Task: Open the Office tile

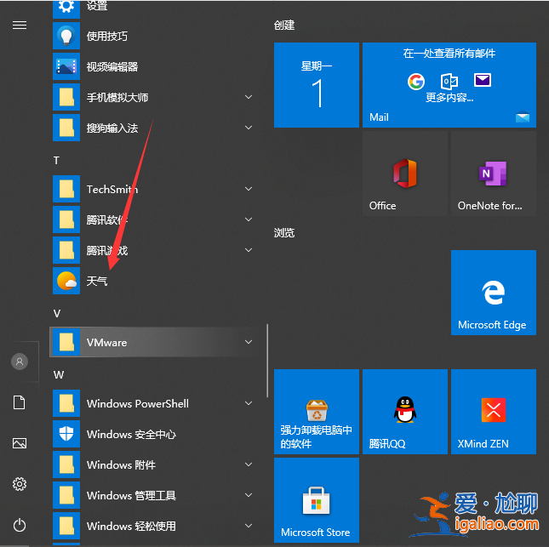Action: coord(405,174)
